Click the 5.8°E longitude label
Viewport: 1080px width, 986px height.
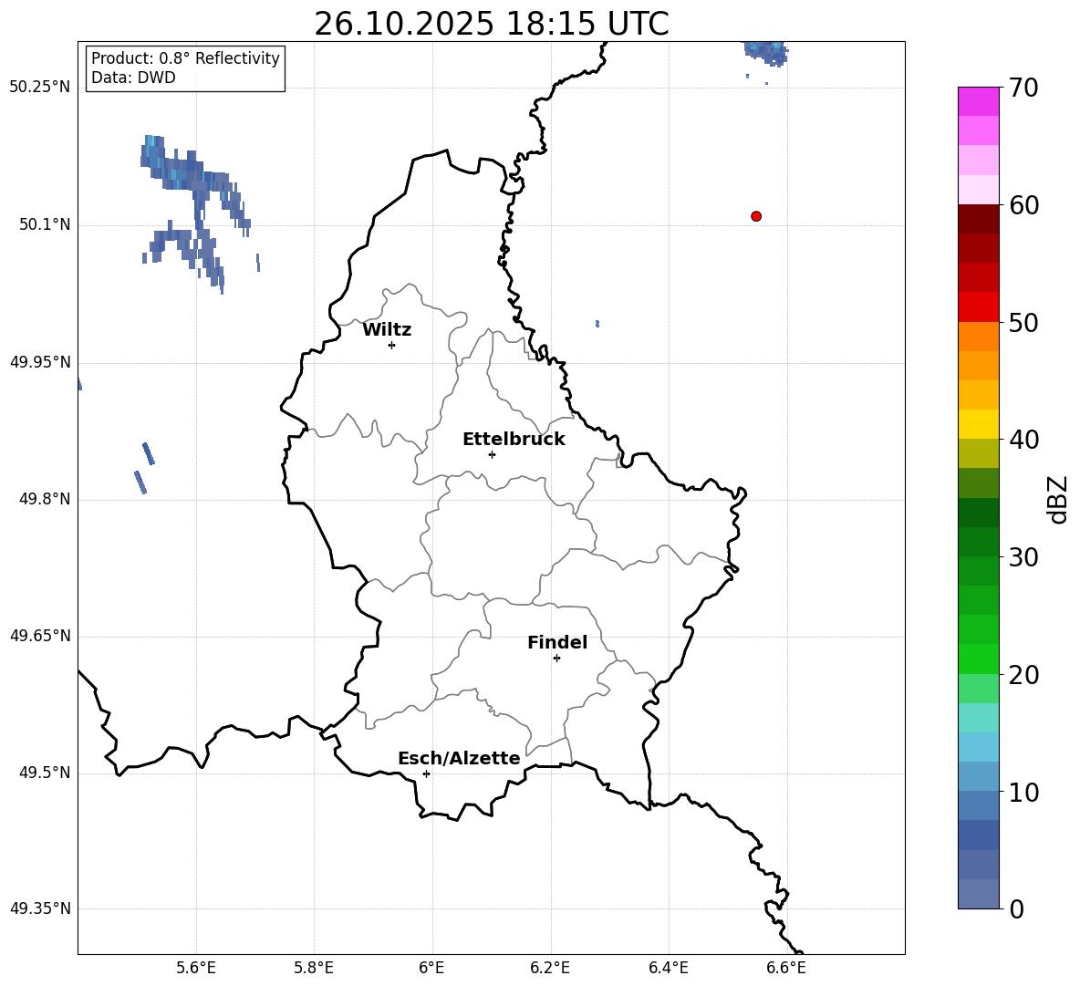click(314, 968)
